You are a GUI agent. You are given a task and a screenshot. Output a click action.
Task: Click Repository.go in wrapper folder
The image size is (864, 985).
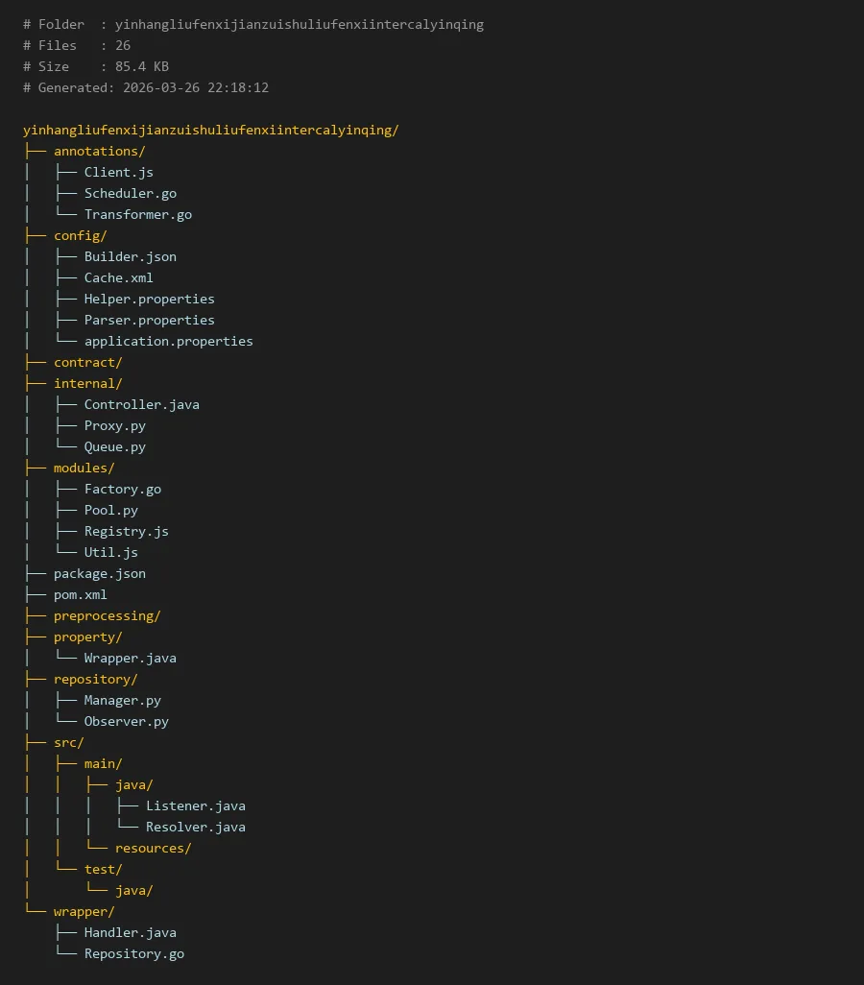click(x=133, y=953)
